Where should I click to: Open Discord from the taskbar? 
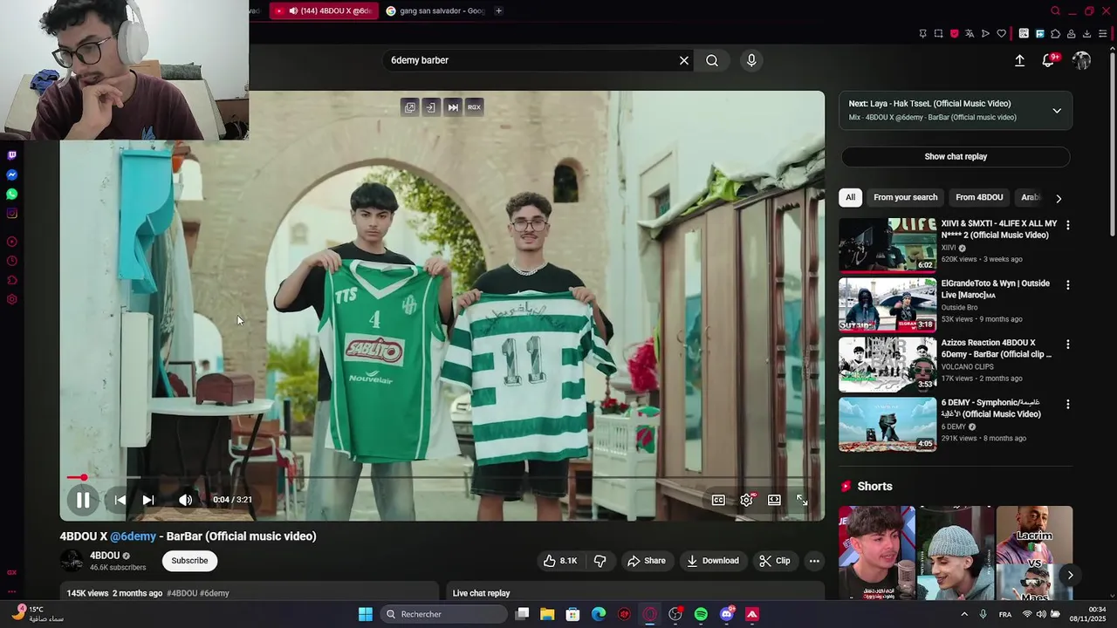pyautogui.click(x=727, y=614)
